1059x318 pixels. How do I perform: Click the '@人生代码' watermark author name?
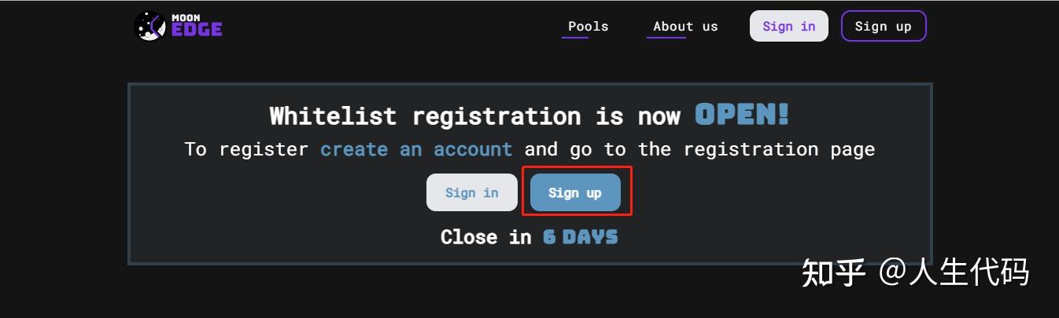click(x=954, y=273)
